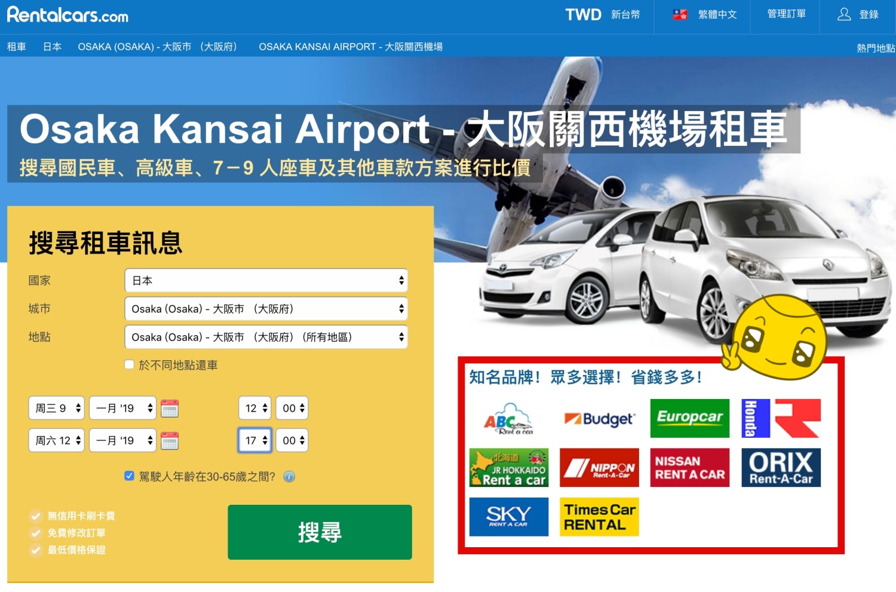This screenshot has width=896, height=592.
Task: Click the 租車 breadcrumb item
Action: coord(16,47)
